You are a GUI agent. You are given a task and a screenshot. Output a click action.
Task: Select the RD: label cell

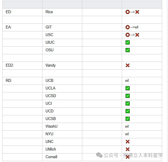click(x=23, y=81)
